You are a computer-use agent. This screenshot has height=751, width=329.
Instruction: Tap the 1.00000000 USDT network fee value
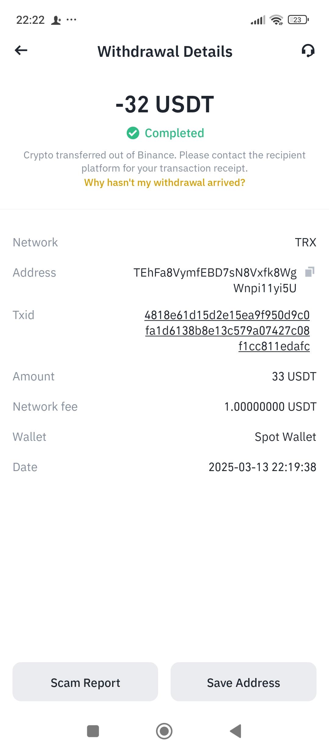[x=270, y=407]
